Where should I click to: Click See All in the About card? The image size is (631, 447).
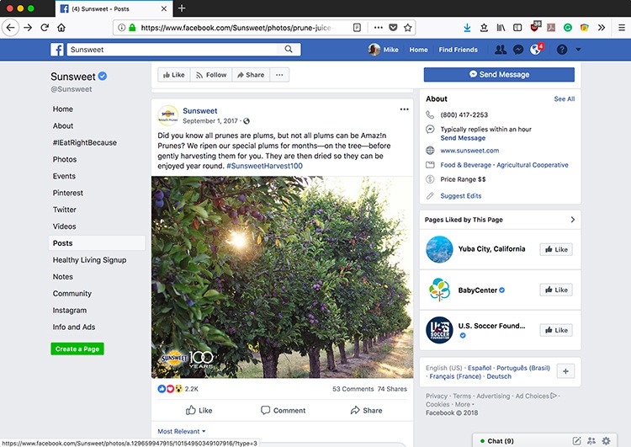[x=565, y=98]
